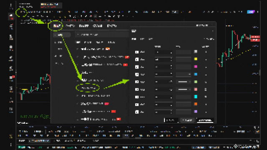
Task: Open the magenta color swatch
Action: 196,67
